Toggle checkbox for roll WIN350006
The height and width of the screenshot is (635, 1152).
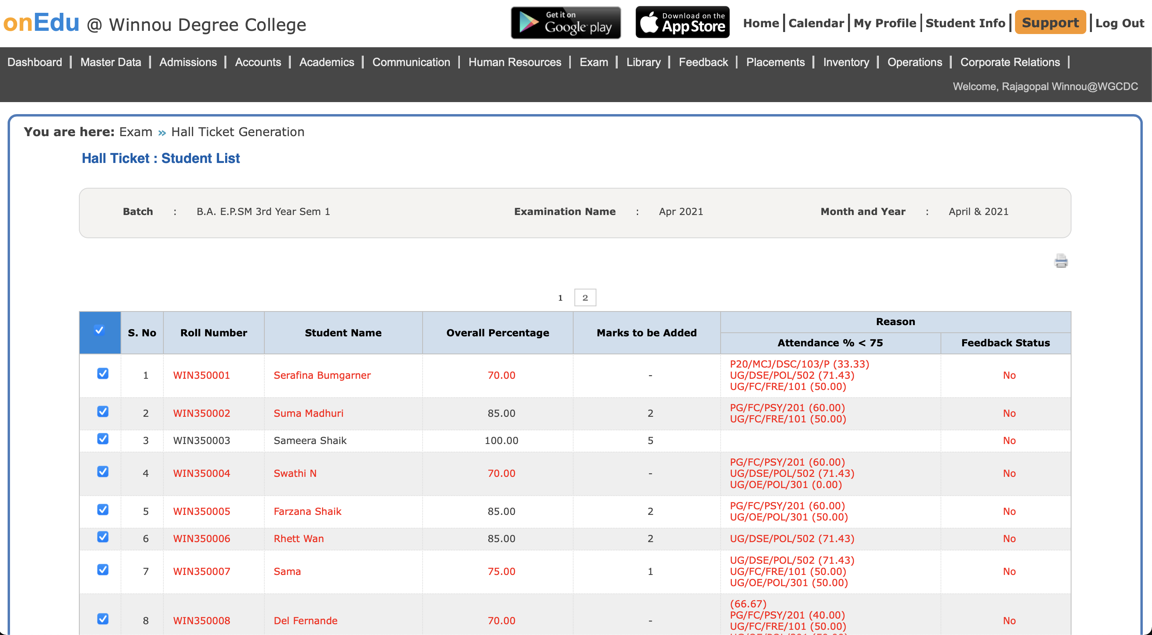pos(103,537)
